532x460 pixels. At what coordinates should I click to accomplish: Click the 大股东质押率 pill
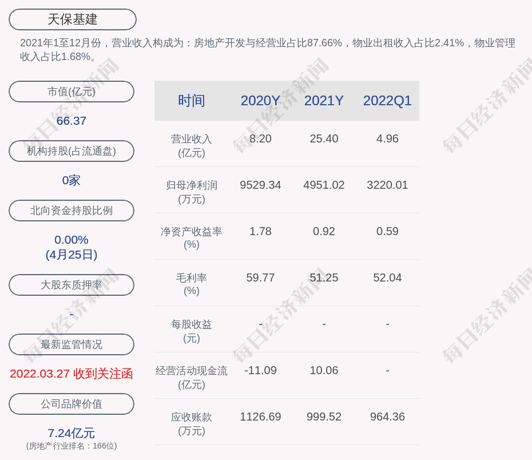point(72,284)
